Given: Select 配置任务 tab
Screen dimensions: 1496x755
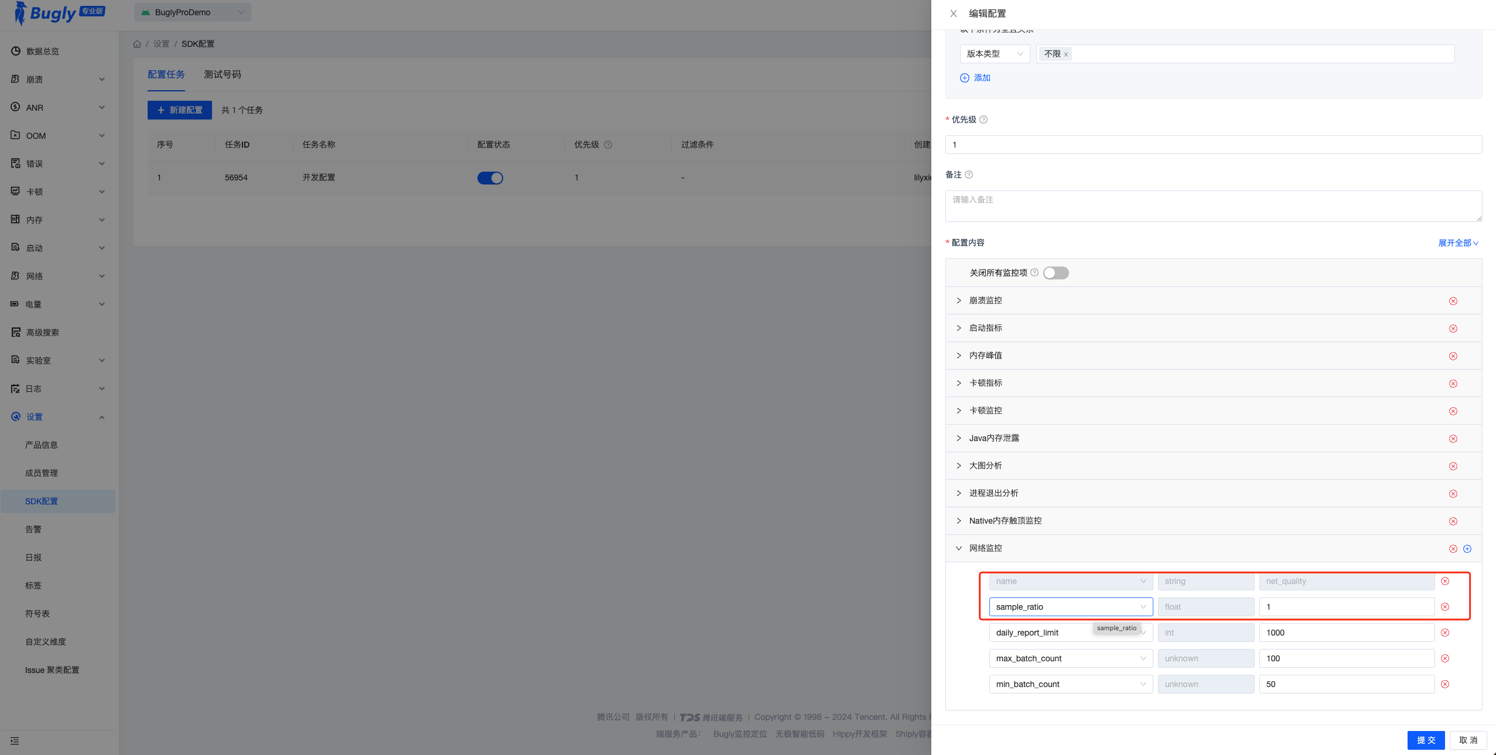Looking at the screenshot, I should click(x=166, y=74).
